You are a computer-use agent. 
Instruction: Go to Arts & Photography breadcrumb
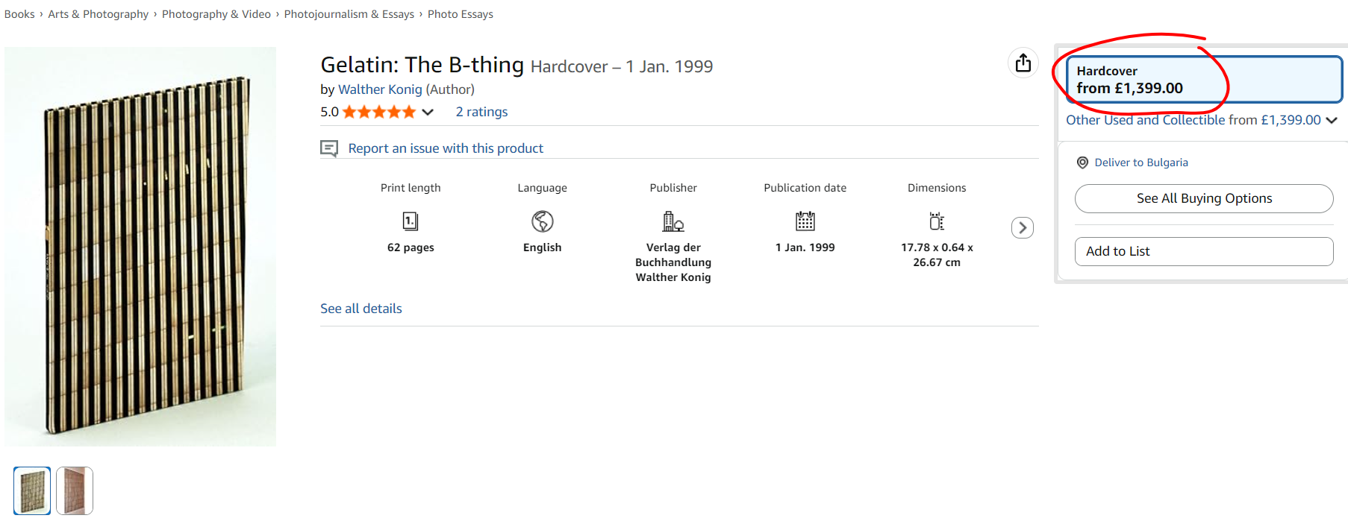98,14
